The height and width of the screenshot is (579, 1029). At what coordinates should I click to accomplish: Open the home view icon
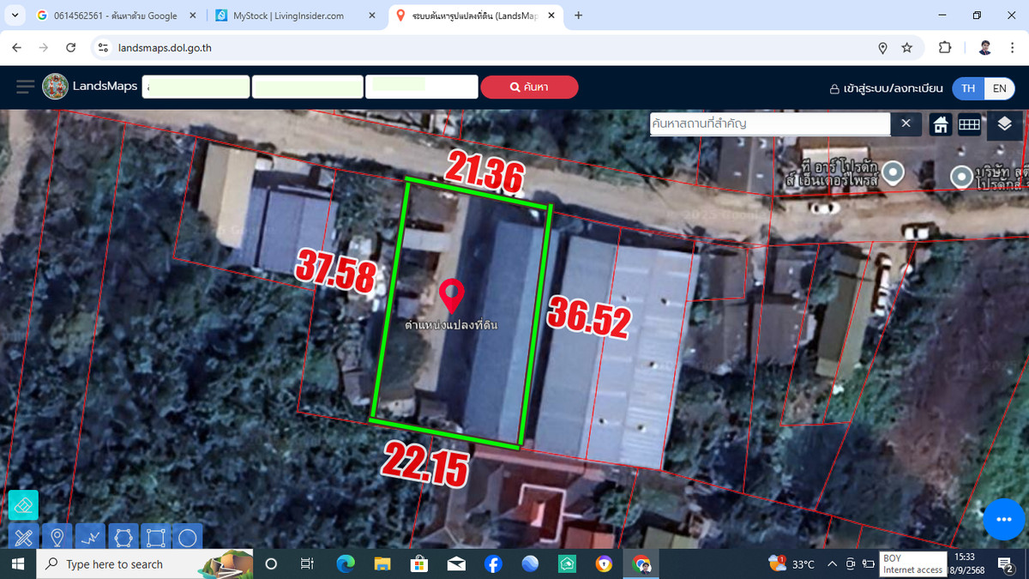(x=940, y=124)
